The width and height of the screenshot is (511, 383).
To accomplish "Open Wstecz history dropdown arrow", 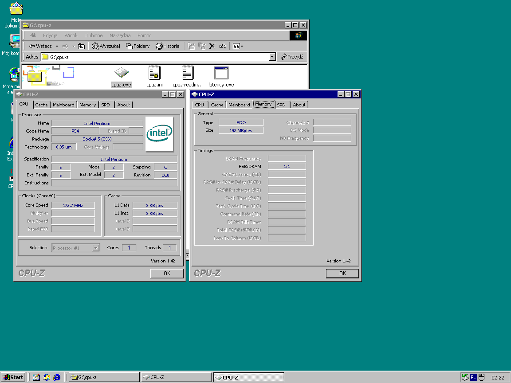I will pyautogui.click(x=57, y=46).
